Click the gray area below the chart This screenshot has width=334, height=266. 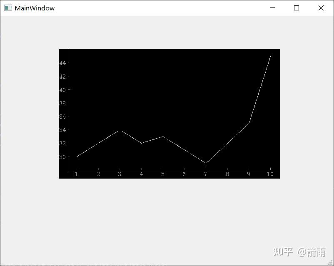167,208
